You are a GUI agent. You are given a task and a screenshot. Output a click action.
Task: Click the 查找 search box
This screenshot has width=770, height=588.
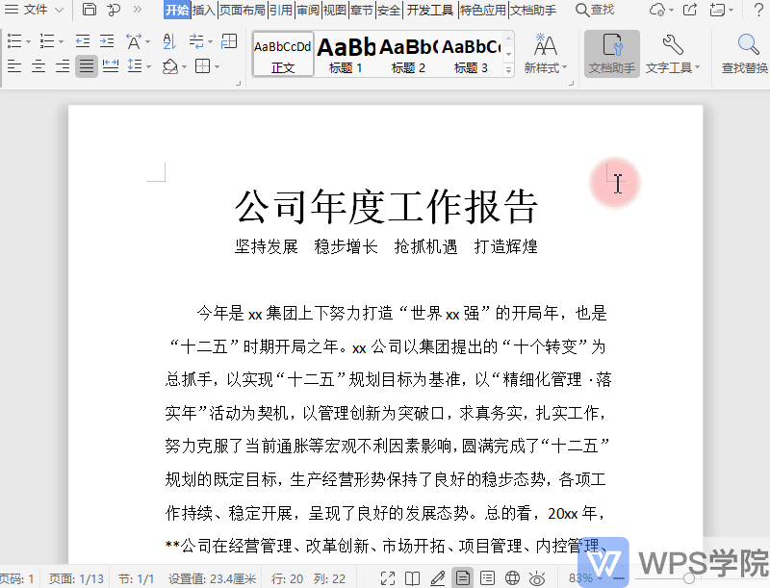coord(595,10)
